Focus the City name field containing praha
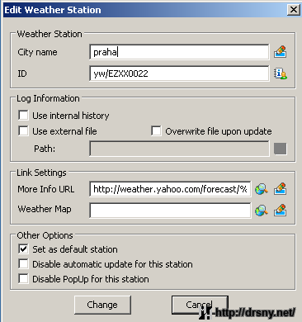The height and width of the screenshot is (322, 302). click(179, 52)
